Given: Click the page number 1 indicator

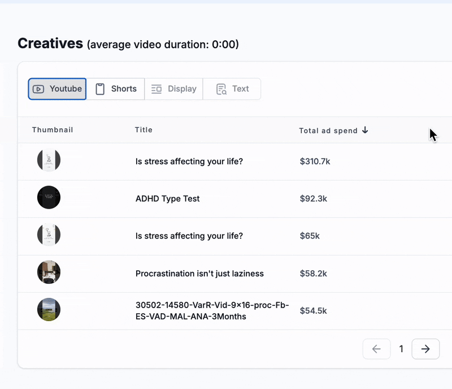Looking at the screenshot, I should tap(401, 349).
